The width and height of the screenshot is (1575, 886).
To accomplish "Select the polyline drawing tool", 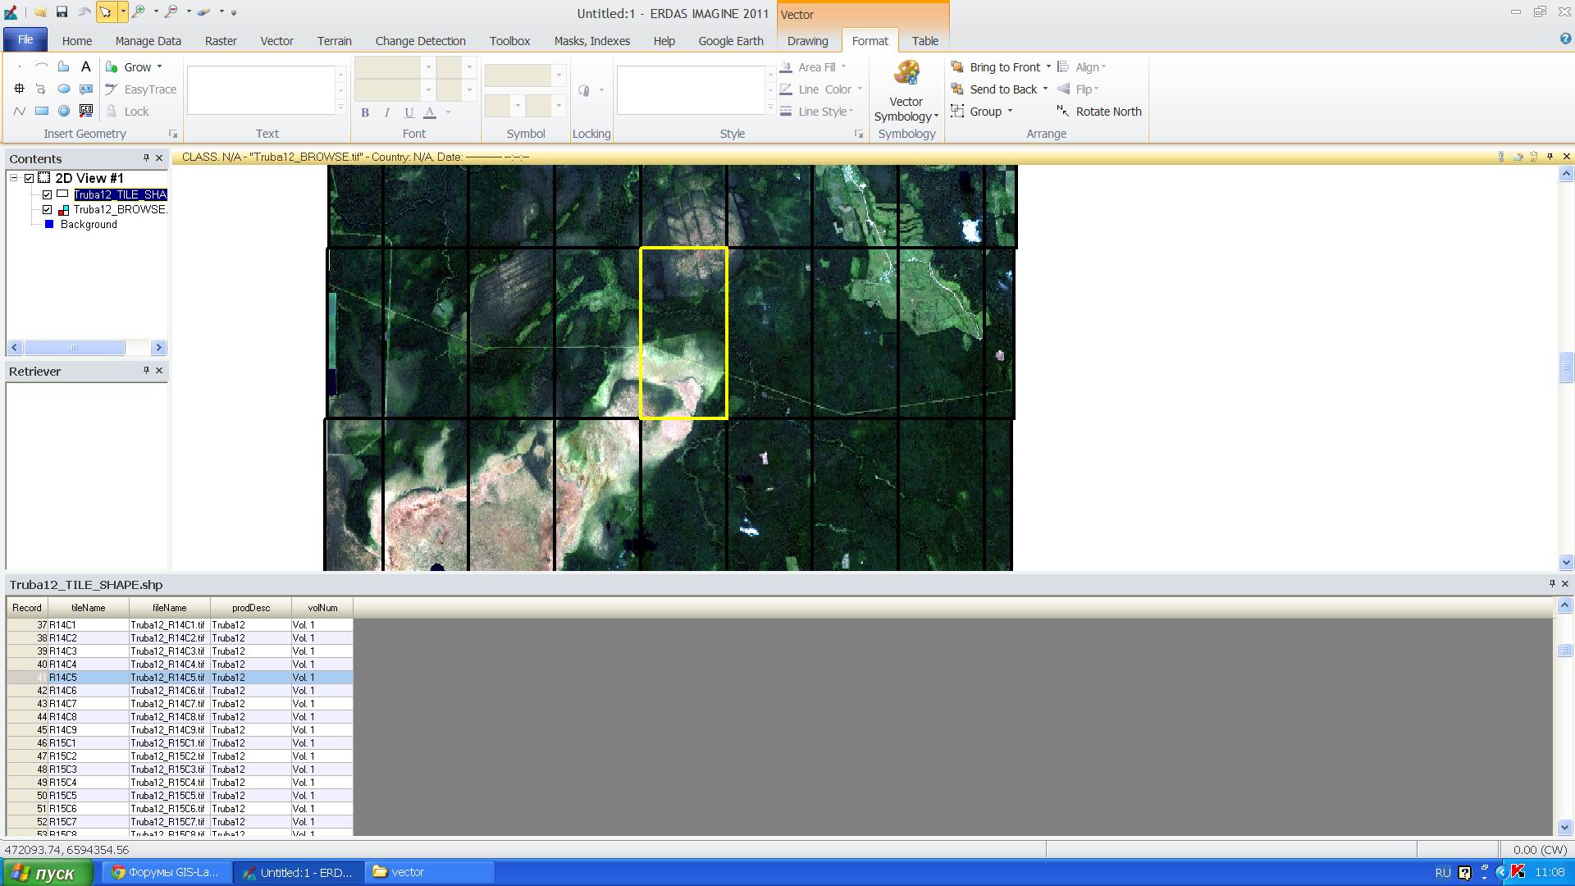I will click(19, 112).
